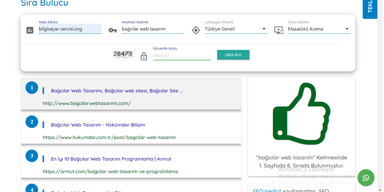Click the SIRA BUL button

(233, 55)
